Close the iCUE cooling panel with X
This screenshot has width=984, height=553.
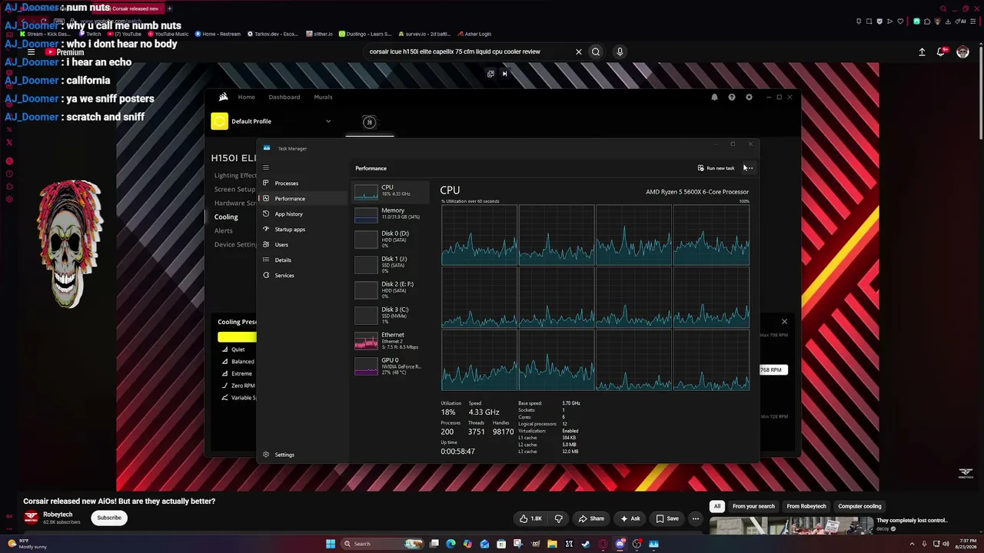[x=784, y=321]
